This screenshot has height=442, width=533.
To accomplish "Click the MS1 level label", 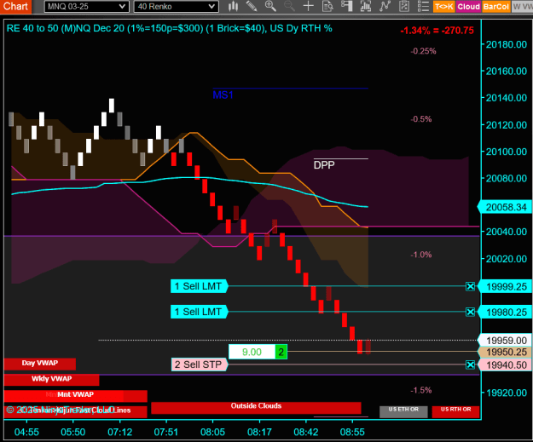I will click(x=223, y=95).
